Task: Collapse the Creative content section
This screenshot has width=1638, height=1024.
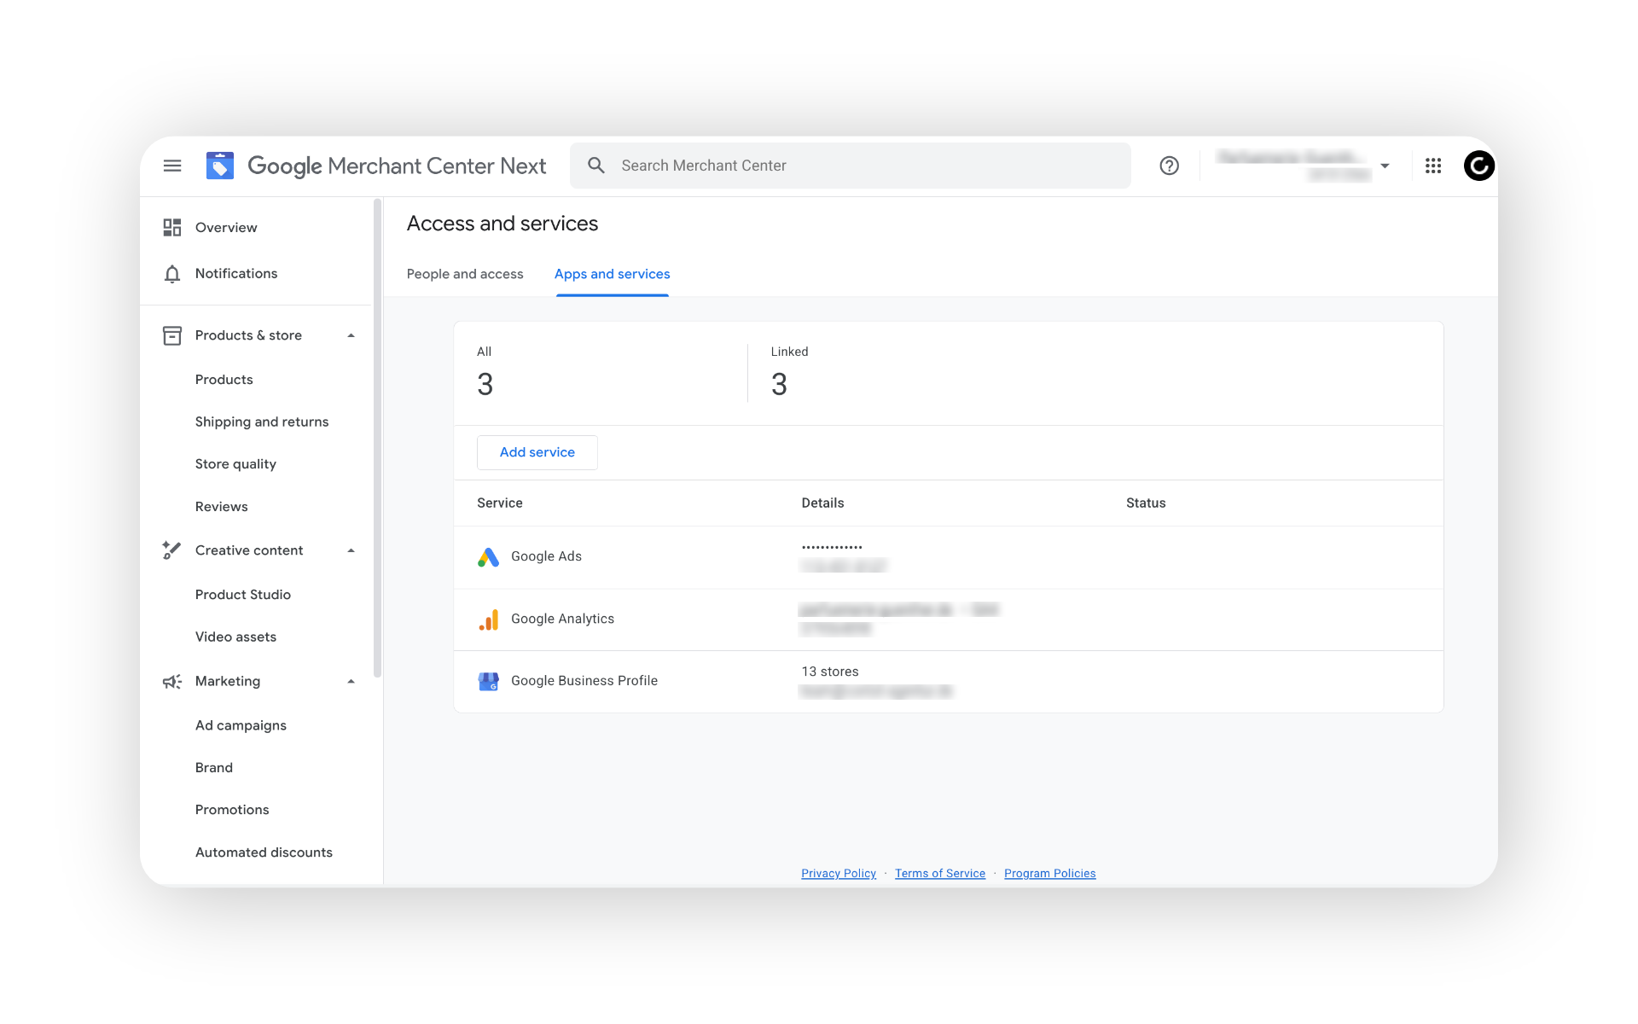Action: coord(351,550)
